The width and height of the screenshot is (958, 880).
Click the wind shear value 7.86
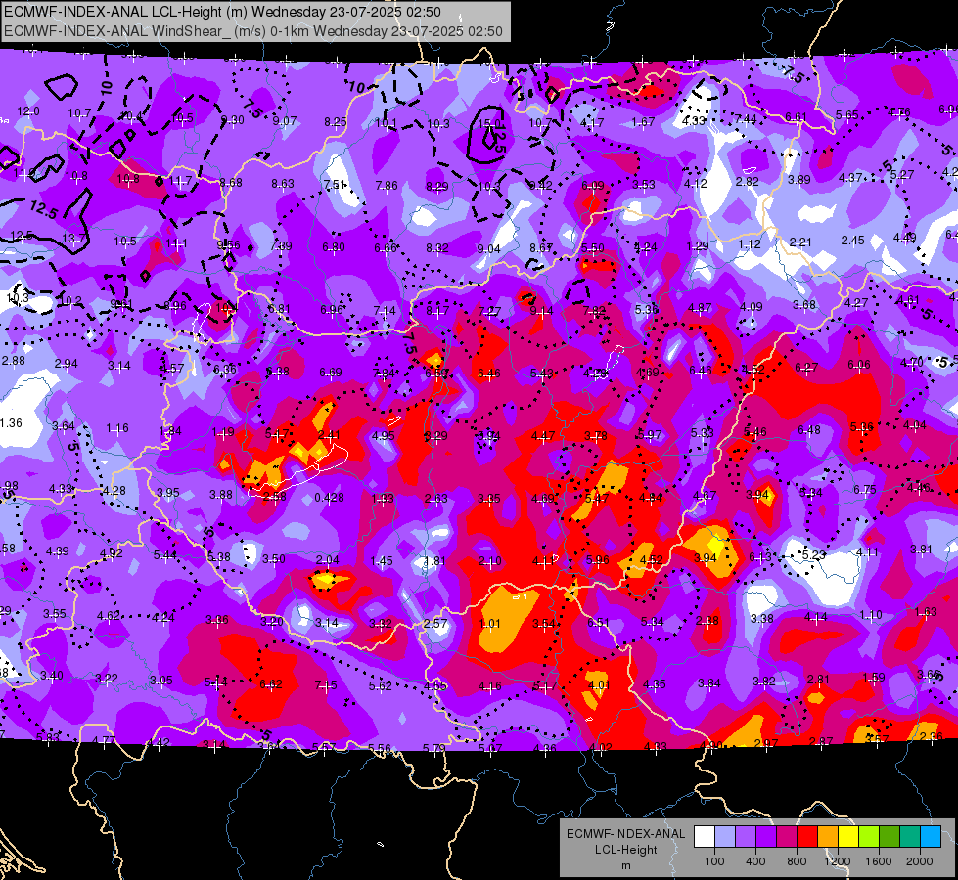coord(387,185)
